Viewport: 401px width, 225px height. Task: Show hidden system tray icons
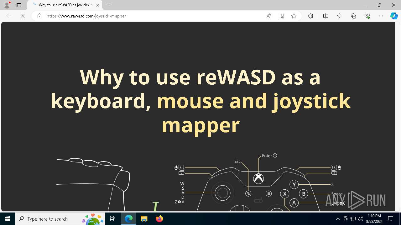coord(338,219)
